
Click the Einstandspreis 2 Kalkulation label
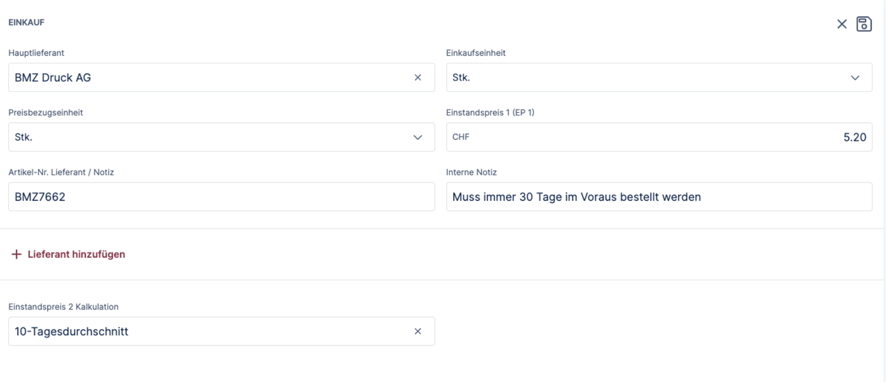click(x=63, y=306)
